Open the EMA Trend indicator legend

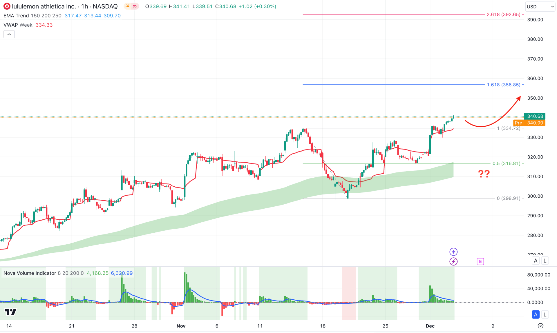[16, 16]
